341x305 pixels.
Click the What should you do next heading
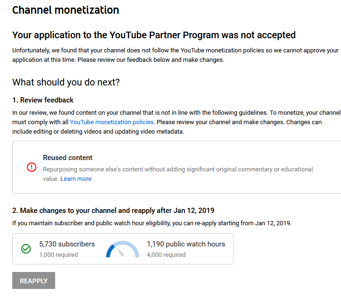tap(66, 82)
